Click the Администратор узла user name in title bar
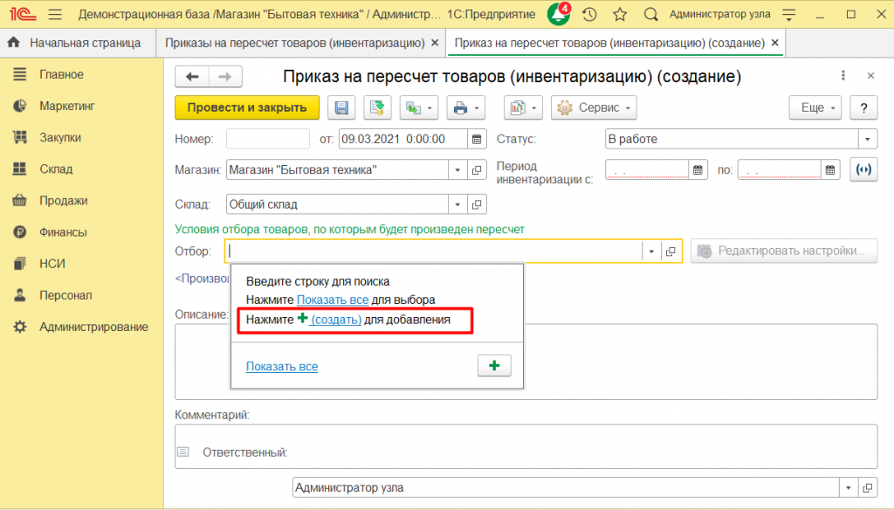The height and width of the screenshot is (510, 894). (719, 14)
